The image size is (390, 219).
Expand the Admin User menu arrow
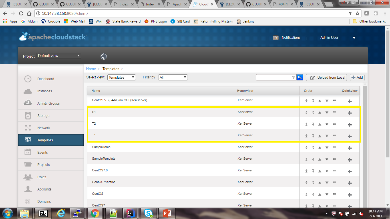354,38
